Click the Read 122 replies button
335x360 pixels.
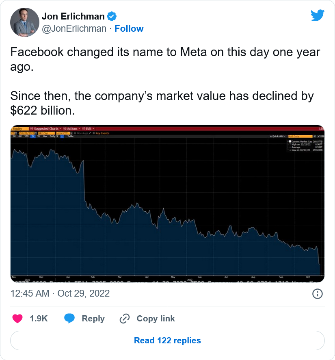[x=167, y=340]
